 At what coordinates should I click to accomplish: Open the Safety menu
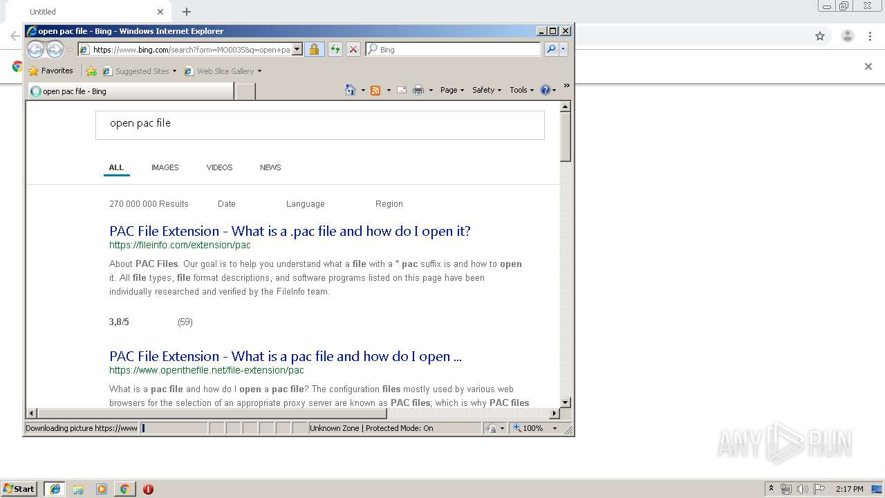tap(487, 90)
